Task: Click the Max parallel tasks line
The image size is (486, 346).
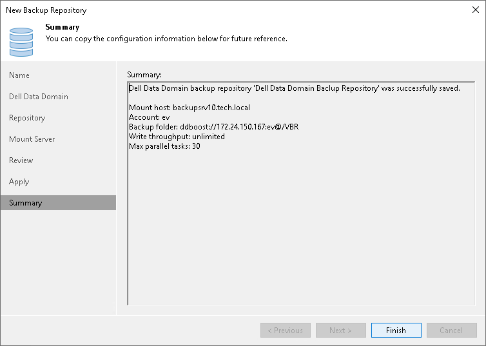Action: [164, 146]
